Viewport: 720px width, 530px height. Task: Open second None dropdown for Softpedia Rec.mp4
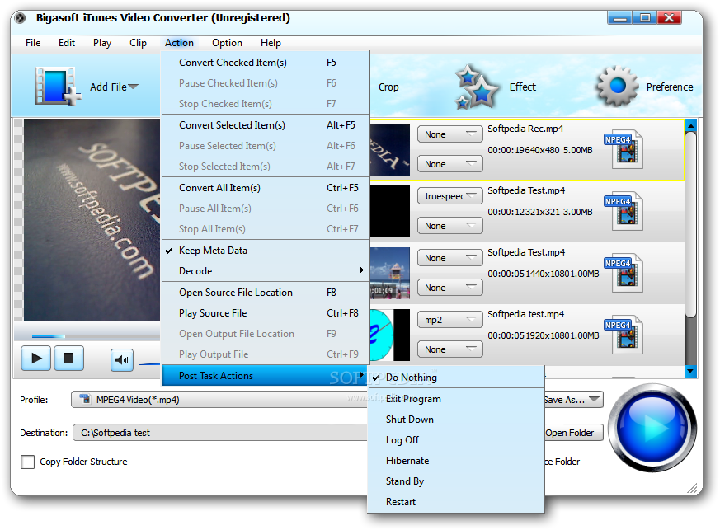[450, 164]
